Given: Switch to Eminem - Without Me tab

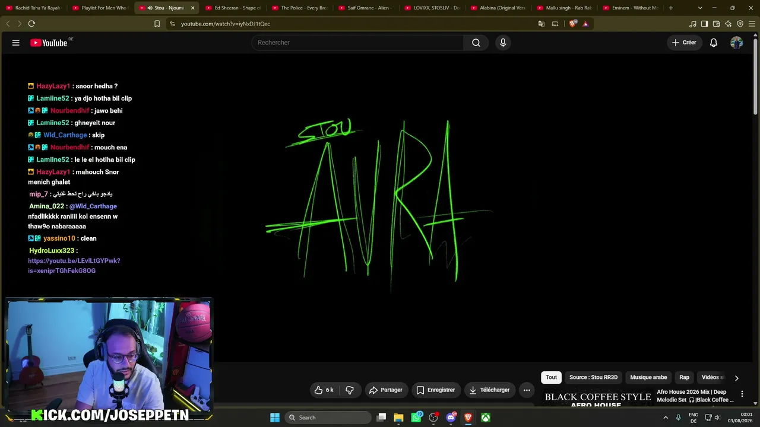Looking at the screenshot, I should click(632, 8).
